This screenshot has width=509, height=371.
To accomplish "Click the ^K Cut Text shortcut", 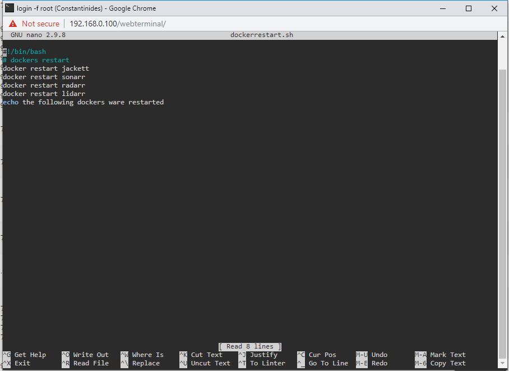I will tap(201, 355).
